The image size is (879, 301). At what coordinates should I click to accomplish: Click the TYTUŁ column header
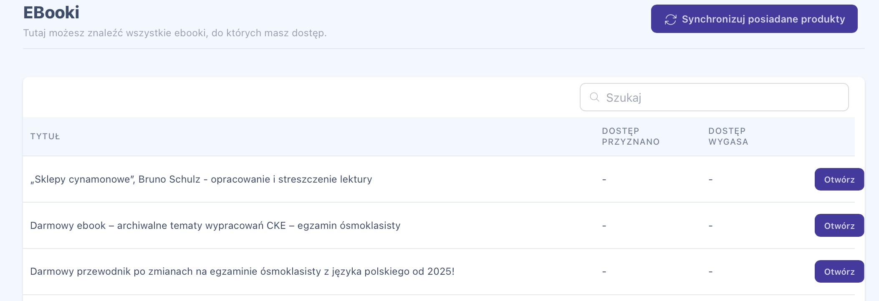tap(45, 137)
